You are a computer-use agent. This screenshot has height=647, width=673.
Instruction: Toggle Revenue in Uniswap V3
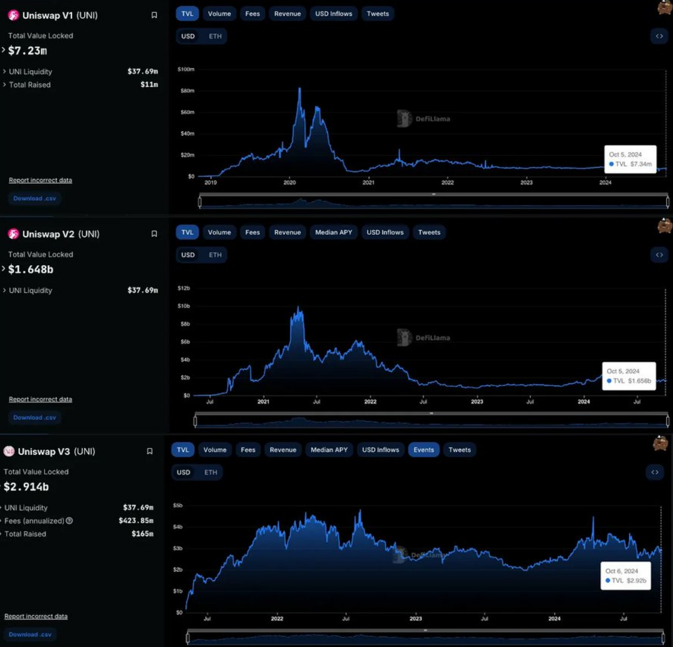coord(283,450)
